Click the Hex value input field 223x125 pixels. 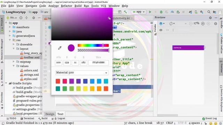[99, 62]
